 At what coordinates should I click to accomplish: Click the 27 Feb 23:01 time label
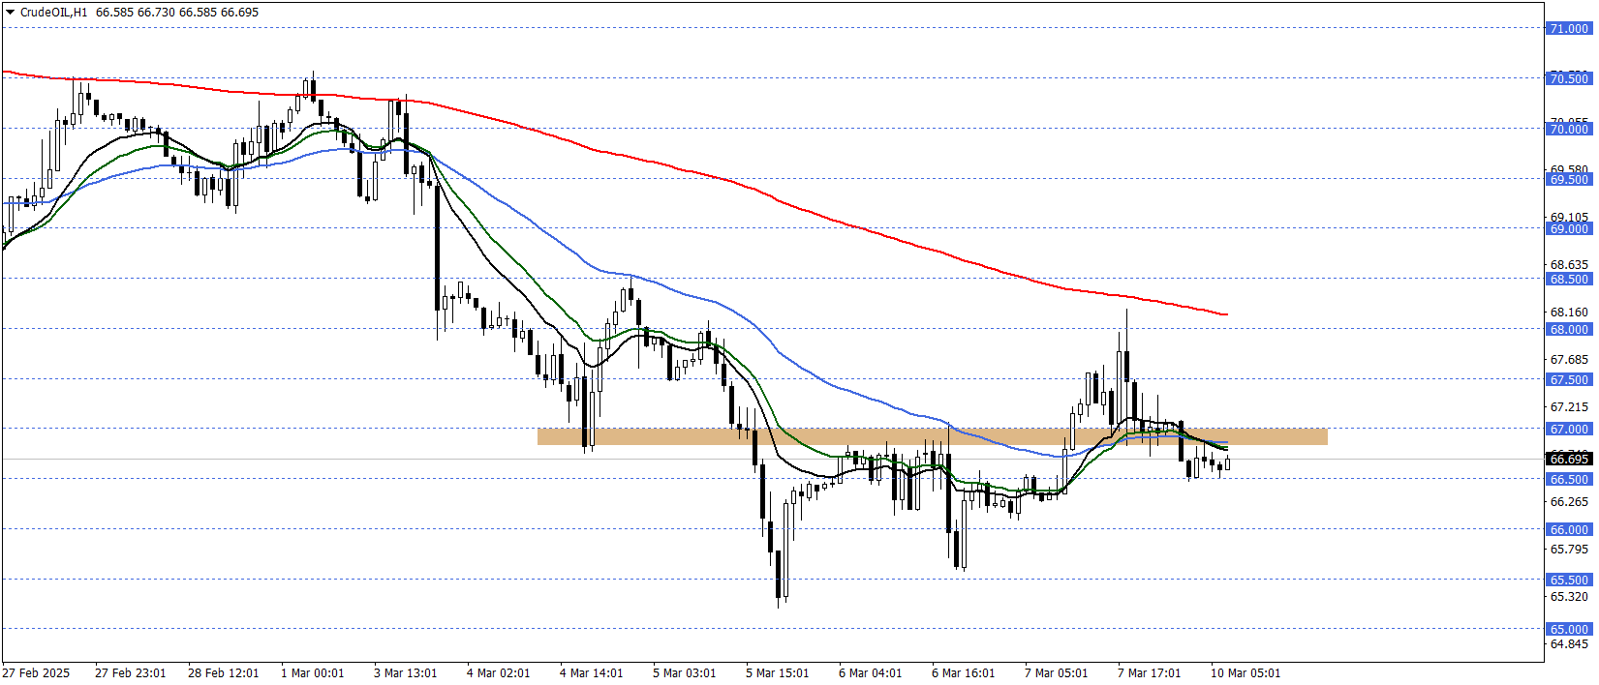click(x=130, y=672)
